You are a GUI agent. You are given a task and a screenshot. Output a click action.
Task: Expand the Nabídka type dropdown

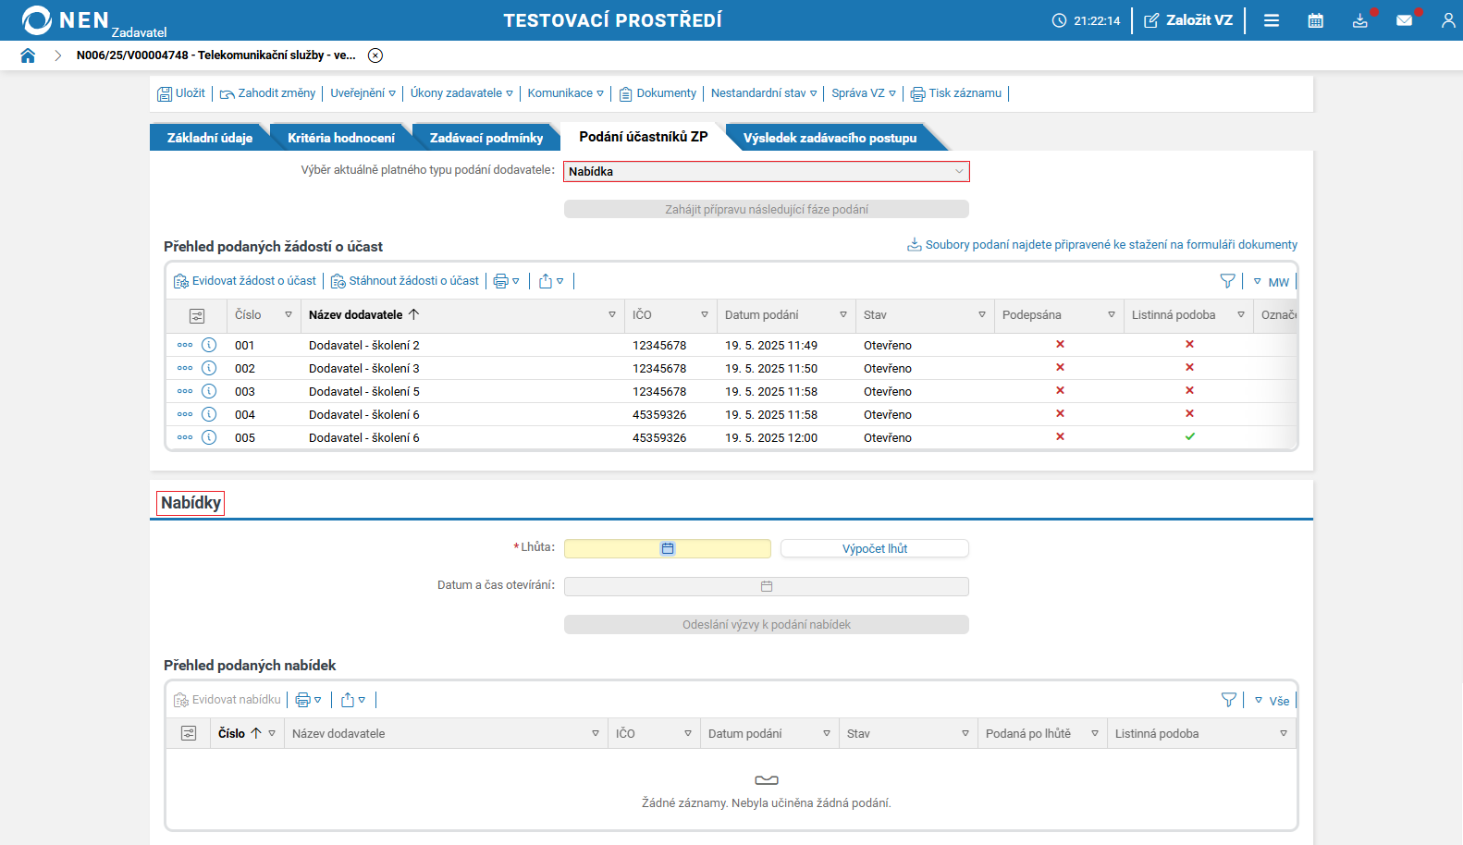[x=767, y=171]
